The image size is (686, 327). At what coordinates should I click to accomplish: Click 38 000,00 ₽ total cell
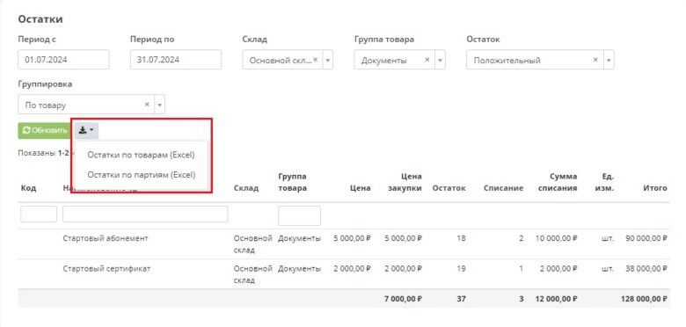[646, 268]
